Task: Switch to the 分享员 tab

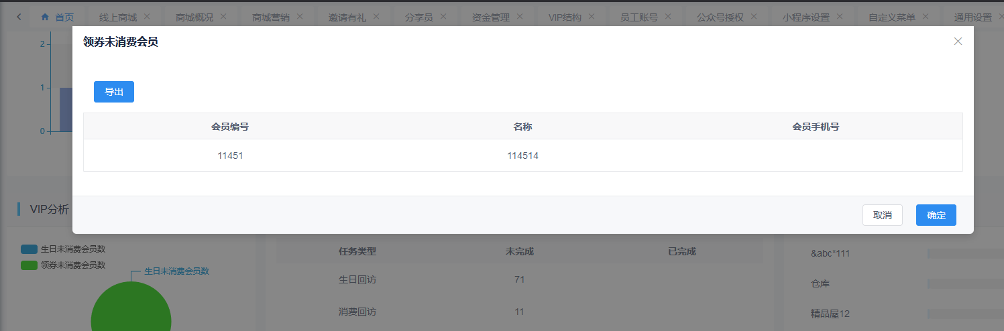Action: tap(419, 17)
